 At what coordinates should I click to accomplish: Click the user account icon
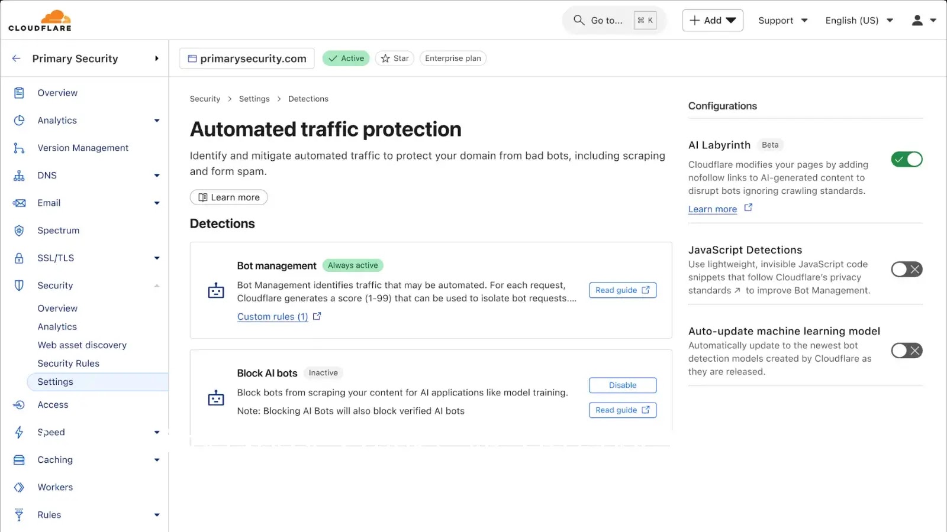click(x=917, y=20)
